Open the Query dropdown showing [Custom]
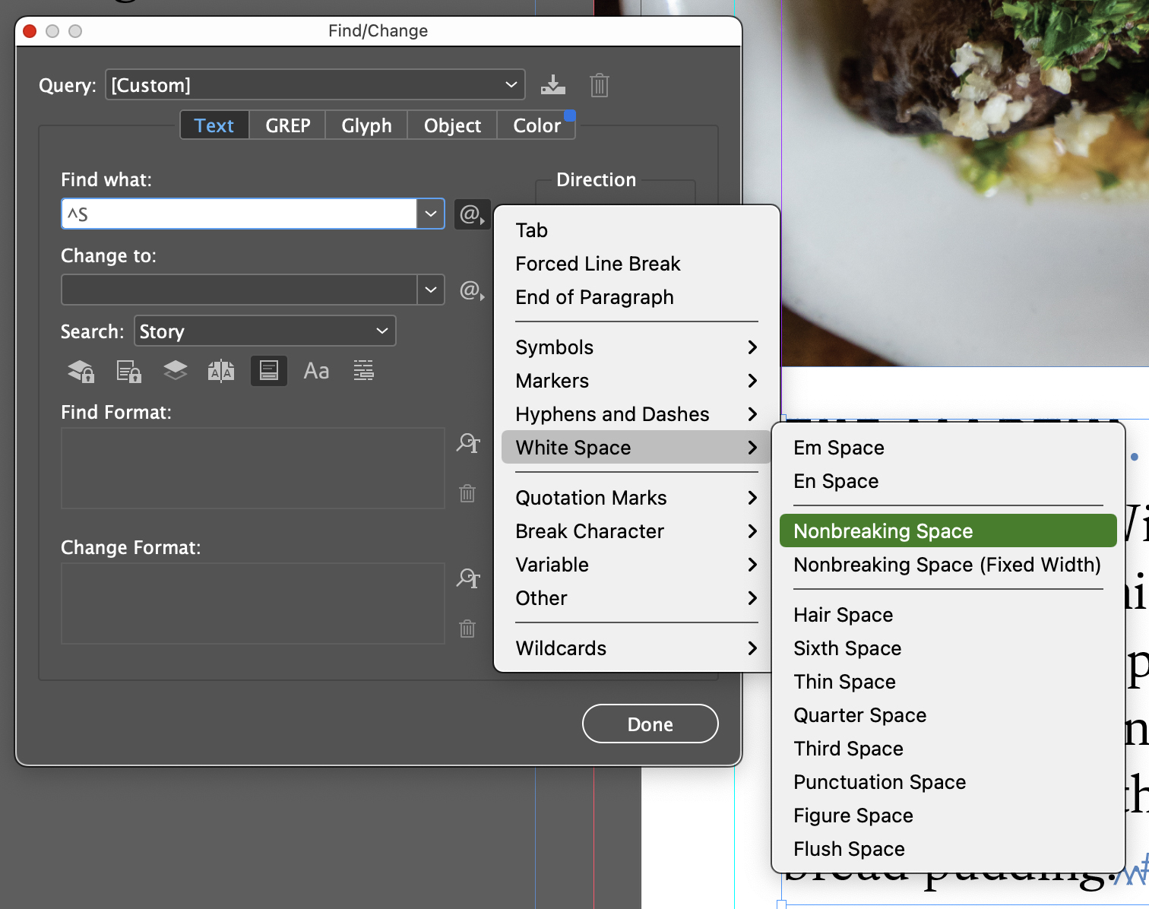This screenshot has width=1149, height=909. pyautogui.click(x=315, y=84)
